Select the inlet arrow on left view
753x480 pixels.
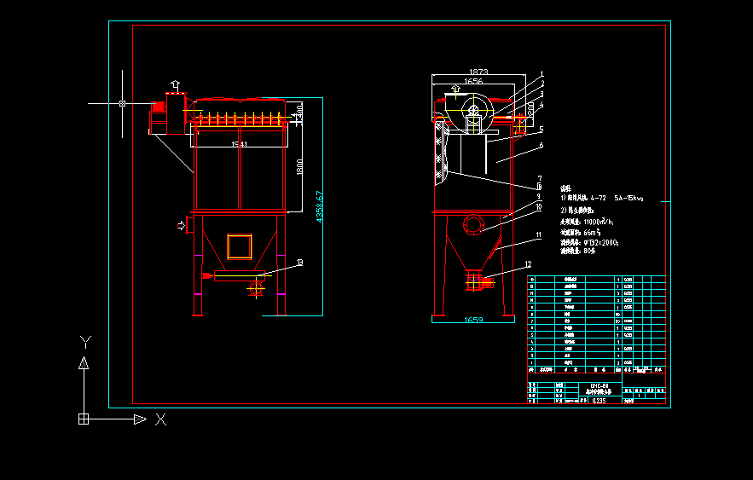181,226
